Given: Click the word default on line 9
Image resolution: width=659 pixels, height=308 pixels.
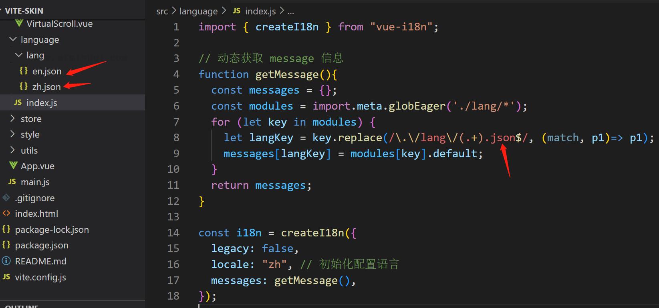Looking at the screenshot, I should 455,154.
